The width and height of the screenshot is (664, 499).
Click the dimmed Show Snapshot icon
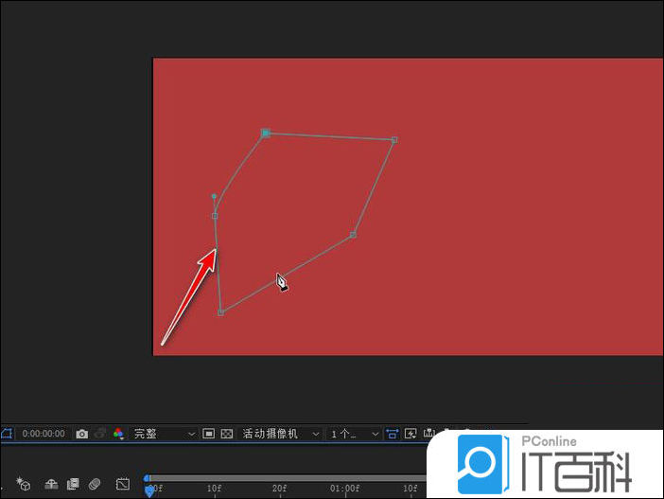pyautogui.click(x=100, y=434)
